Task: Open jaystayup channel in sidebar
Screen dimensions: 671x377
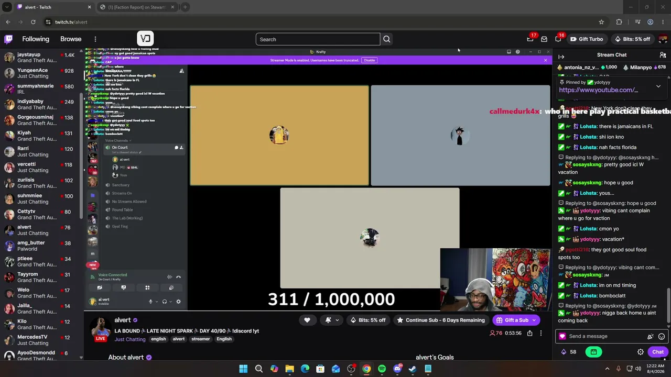Action: 41,58
